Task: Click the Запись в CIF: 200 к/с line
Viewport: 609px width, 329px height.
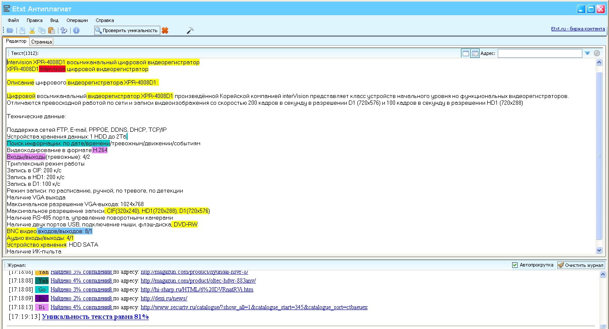Action: tap(34, 170)
